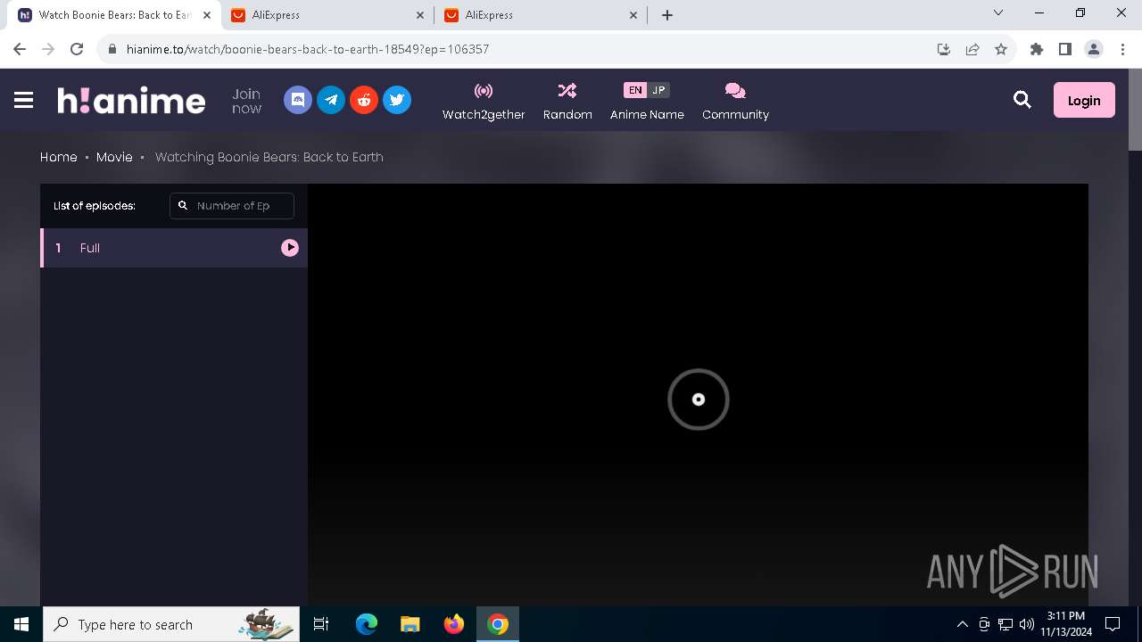The height and width of the screenshot is (642, 1142).
Task: Select Chrome in the taskbar
Action: tap(498, 624)
